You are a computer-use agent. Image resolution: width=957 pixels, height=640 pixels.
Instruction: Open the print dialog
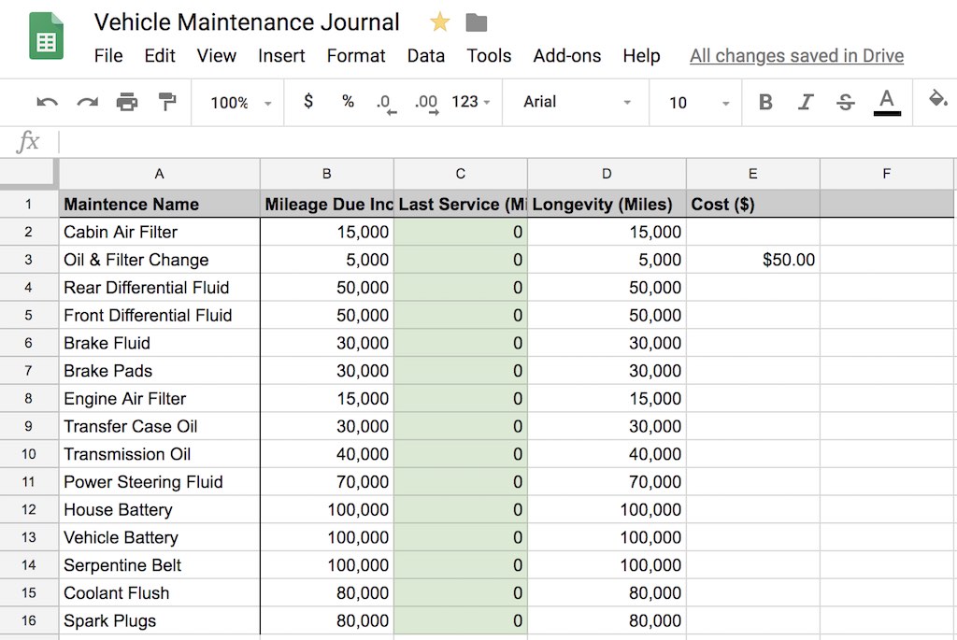coord(128,103)
